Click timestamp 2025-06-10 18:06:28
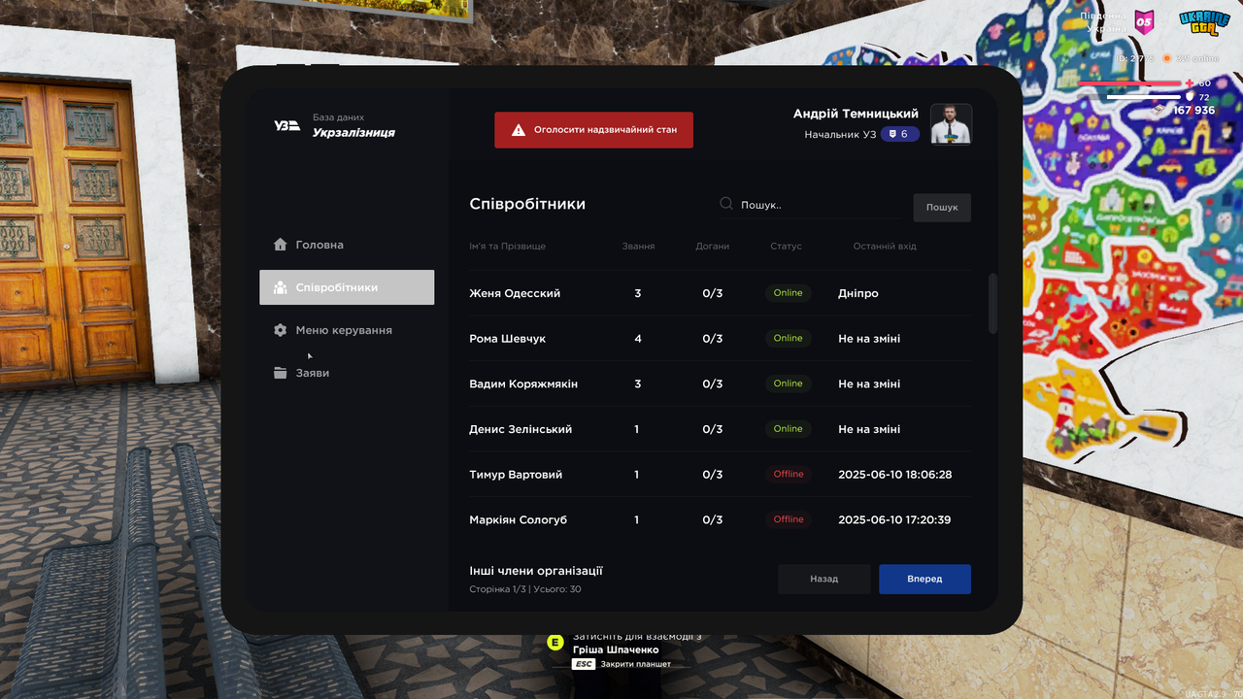1243x699 pixels. pyautogui.click(x=894, y=475)
